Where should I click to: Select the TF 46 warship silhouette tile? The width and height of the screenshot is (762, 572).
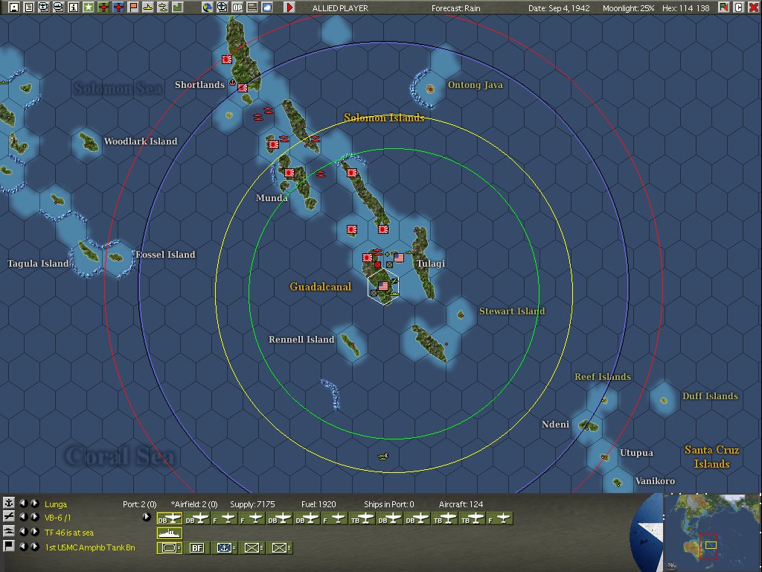click(x=169, y=533)
